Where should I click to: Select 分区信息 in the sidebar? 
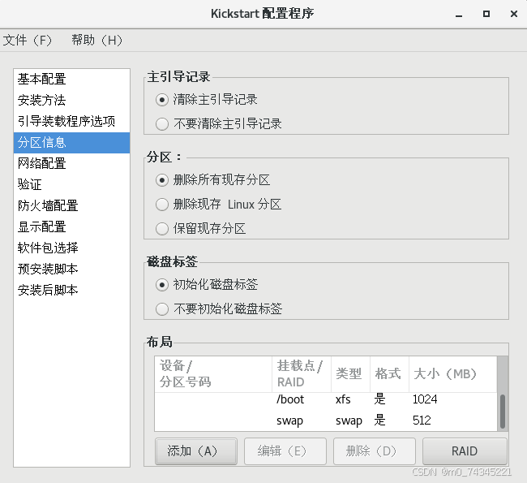click(71, 142)
